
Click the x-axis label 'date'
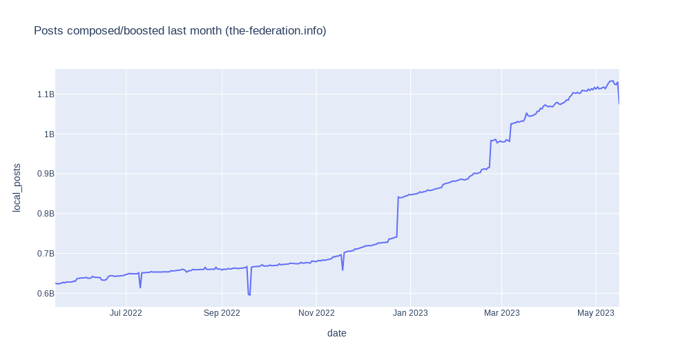coord(336,333)
